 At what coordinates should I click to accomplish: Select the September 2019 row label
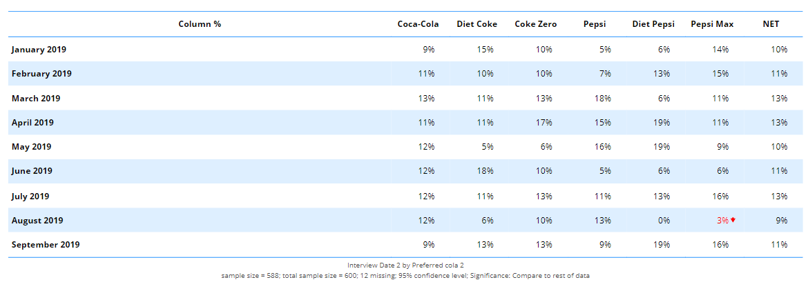pyautogui.click(x=46, y=245)
